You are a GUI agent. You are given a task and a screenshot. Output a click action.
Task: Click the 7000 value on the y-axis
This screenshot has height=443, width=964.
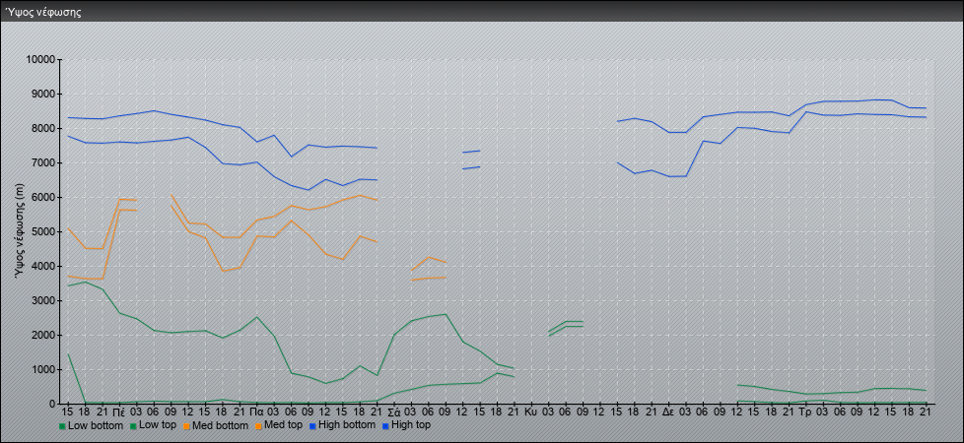[x=43, y=162]
